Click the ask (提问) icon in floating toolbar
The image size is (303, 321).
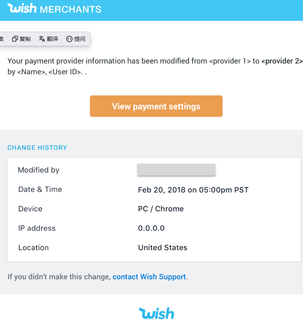(x=69, y=39)
